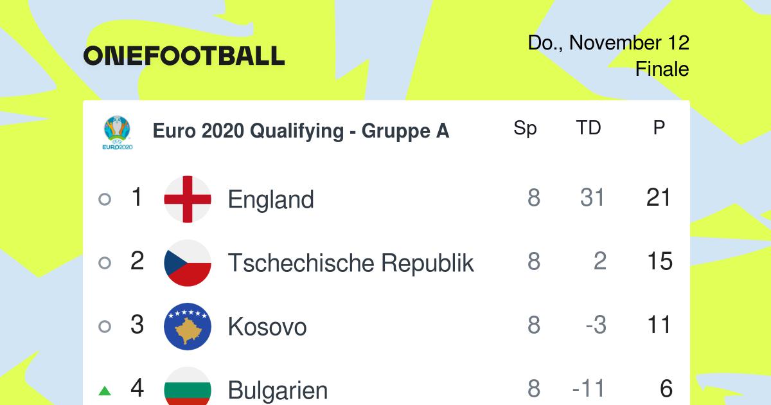Click the Euro 2020 tournament logo
The height and width of the screenshot is (405, 771).
click(x=118, y=133)
